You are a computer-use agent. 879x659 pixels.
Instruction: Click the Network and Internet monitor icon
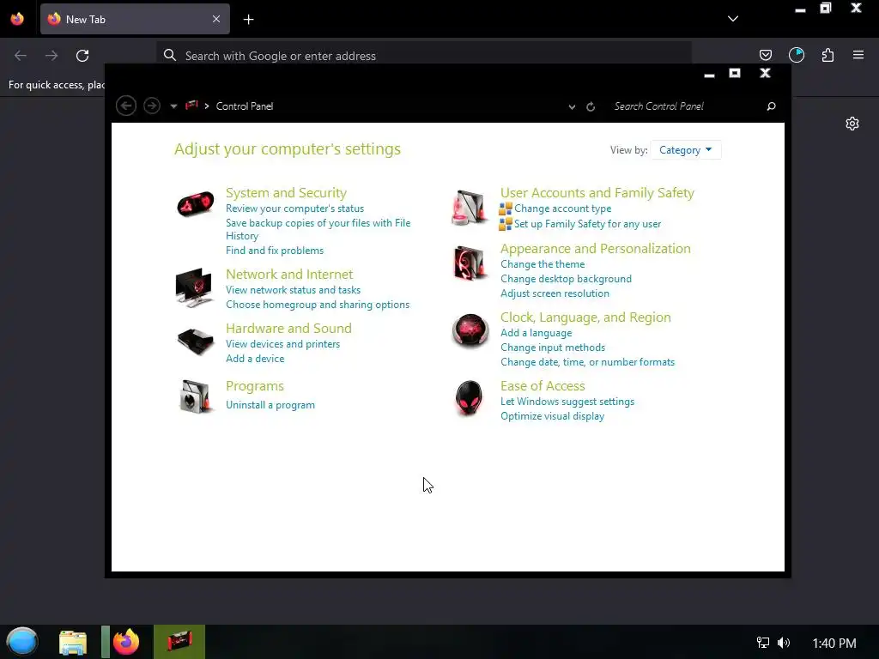pyautogui.click(x=194, y=287)
